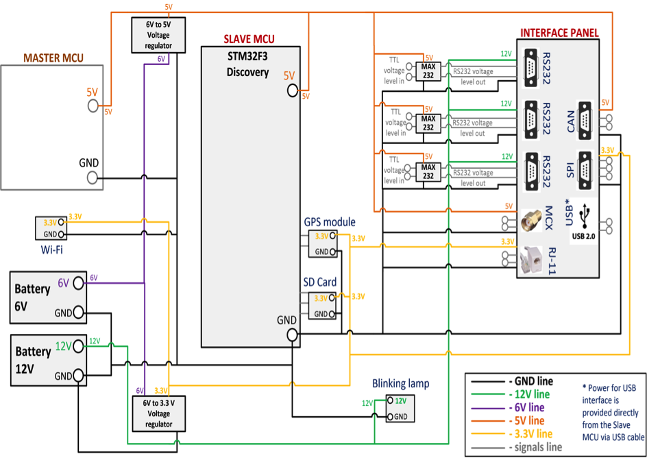647x458 pixels.
Task: Select the 6V to 3.3V voltage regulator block
Action: coord(158,413)
